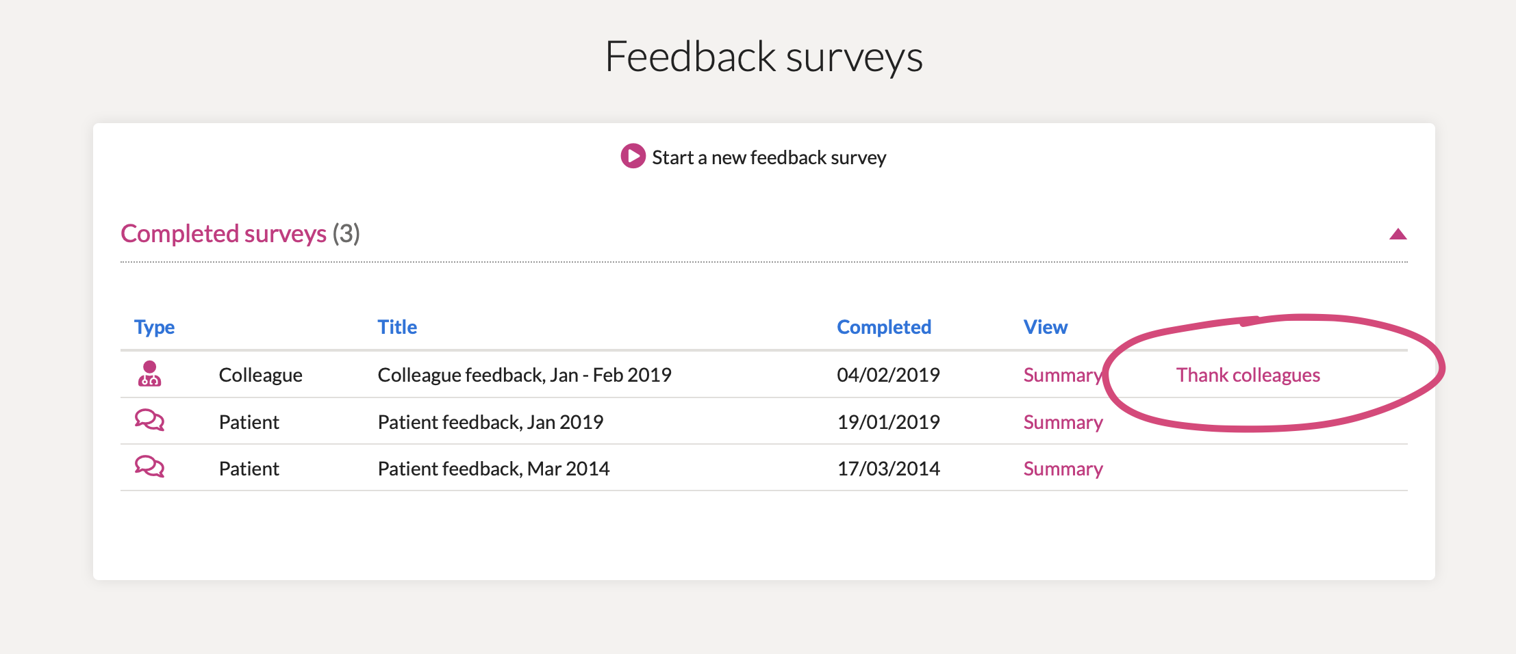This screenshot has width=1516, height=654.
Task: Open Summary for Patient feedback Jan 2019
Action: [1063, 422]
